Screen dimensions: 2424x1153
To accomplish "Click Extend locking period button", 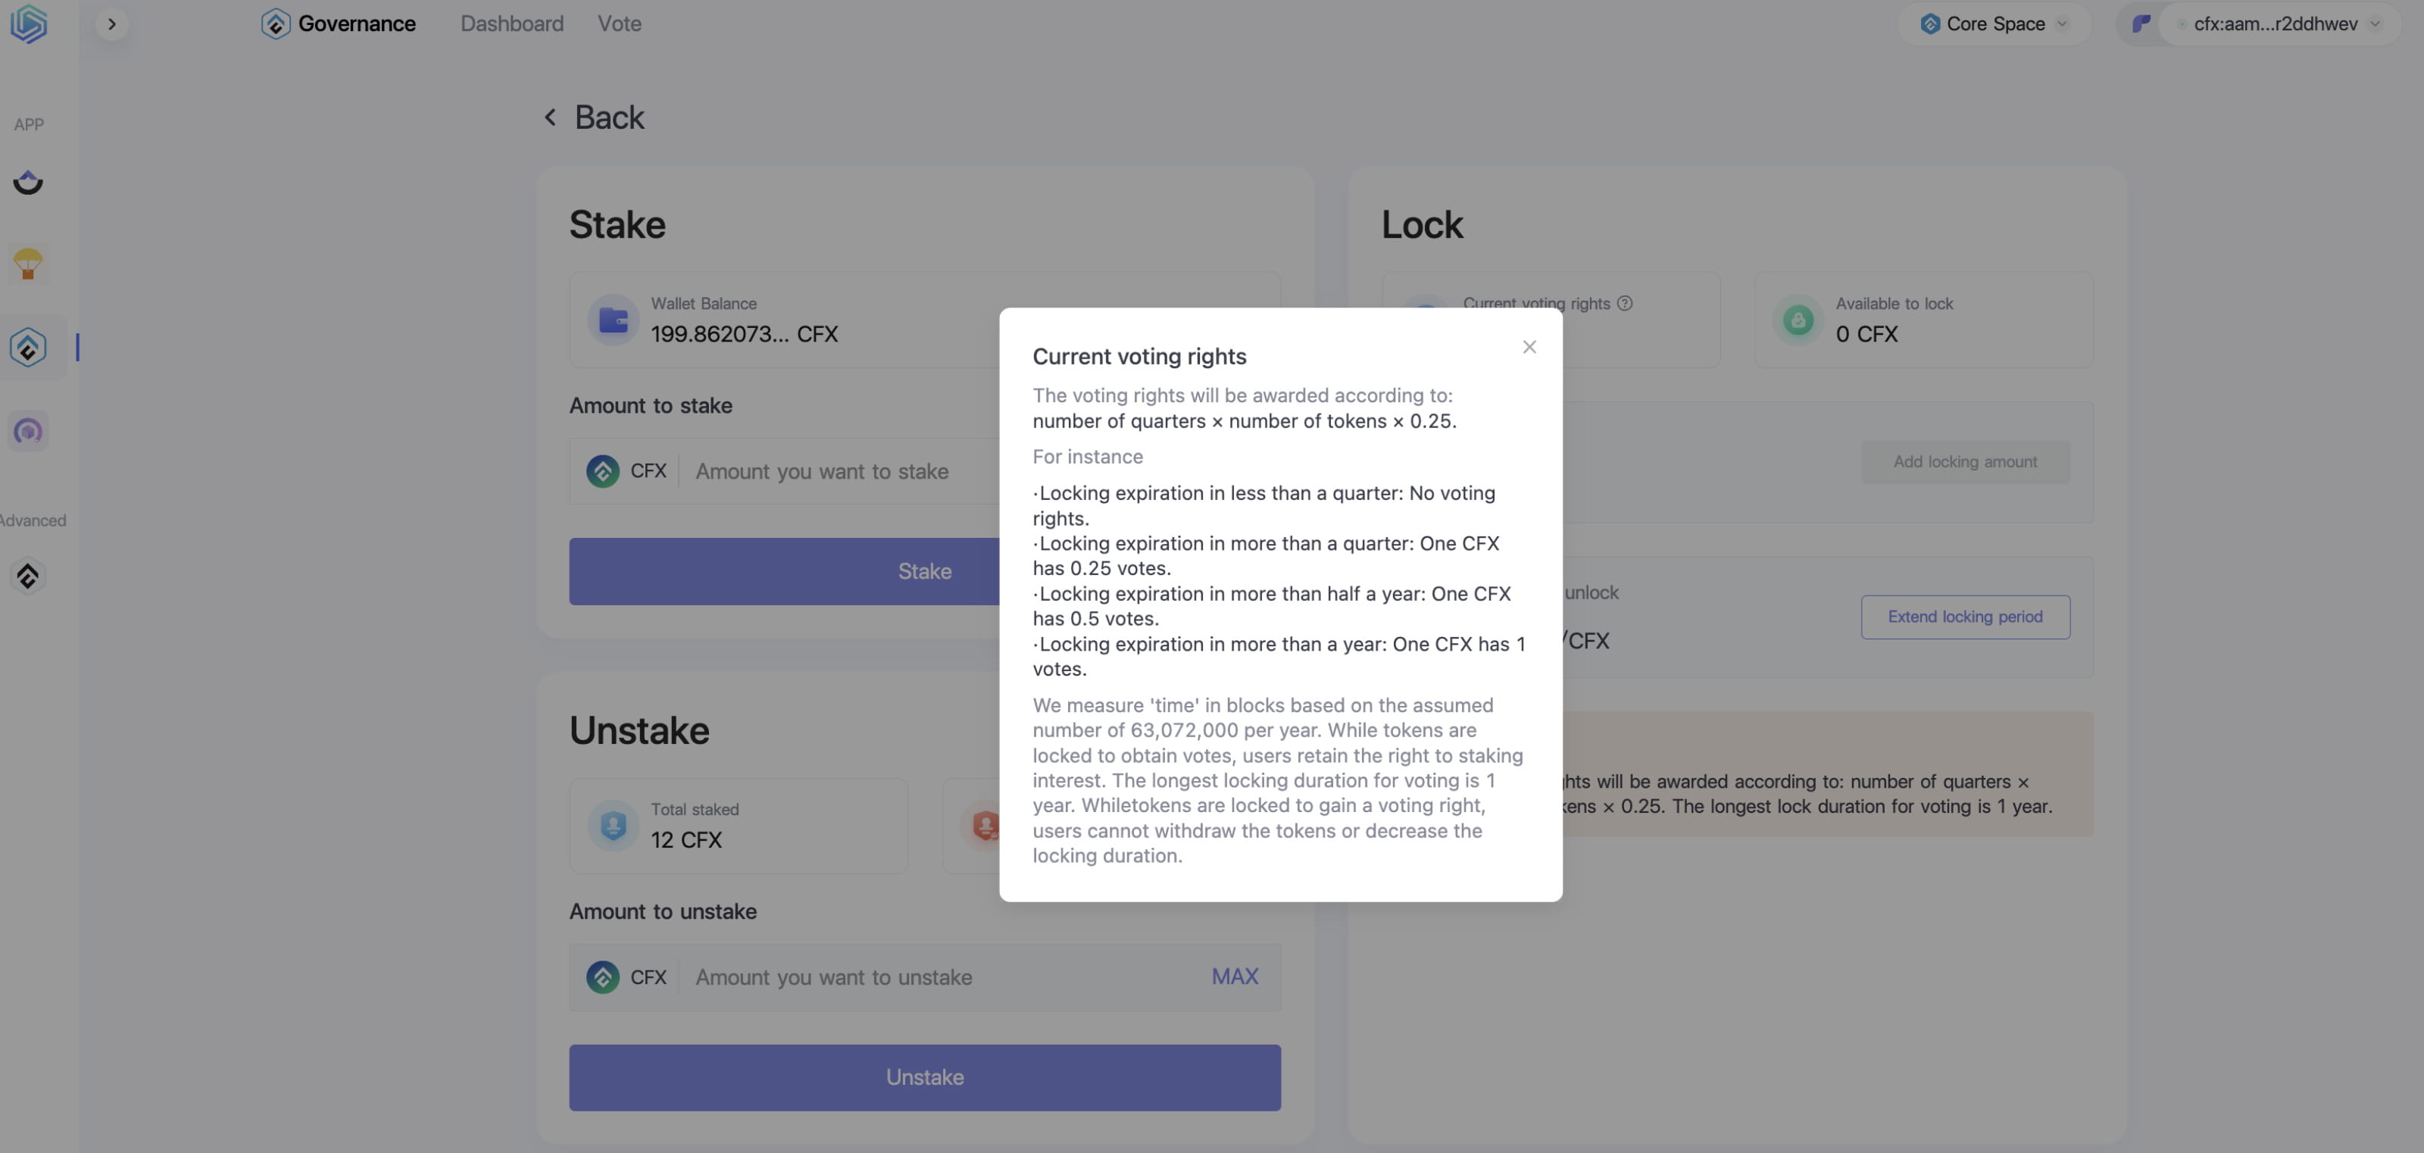I will click(x=1965, y=617).
